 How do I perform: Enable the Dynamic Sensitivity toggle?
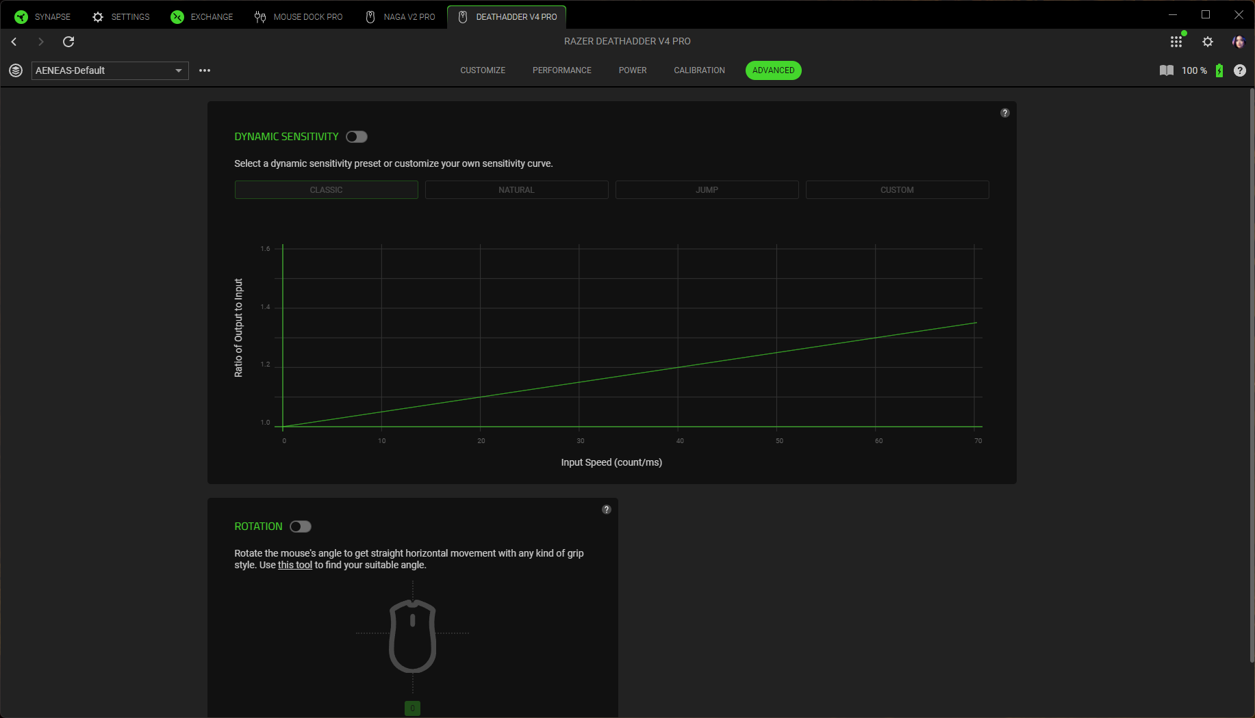tap(357, 137)
